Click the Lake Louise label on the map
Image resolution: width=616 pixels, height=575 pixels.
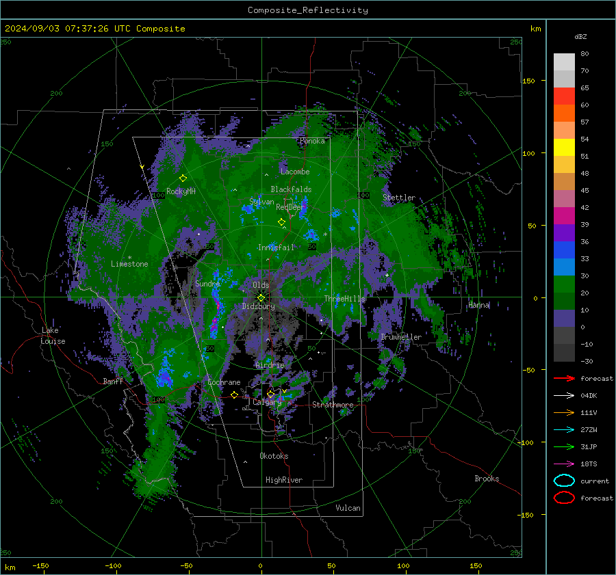tap(53, 336)
